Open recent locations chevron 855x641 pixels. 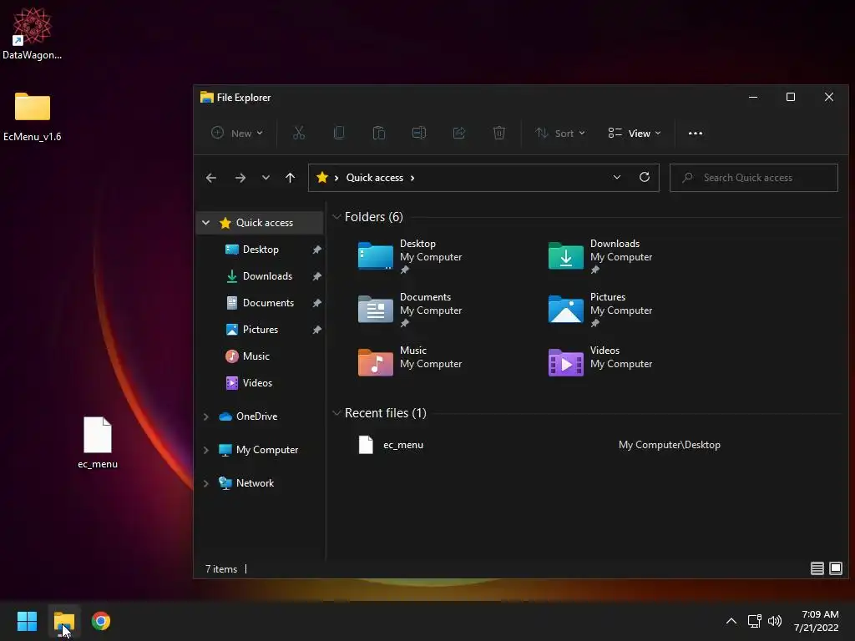[x=266, y=178]
